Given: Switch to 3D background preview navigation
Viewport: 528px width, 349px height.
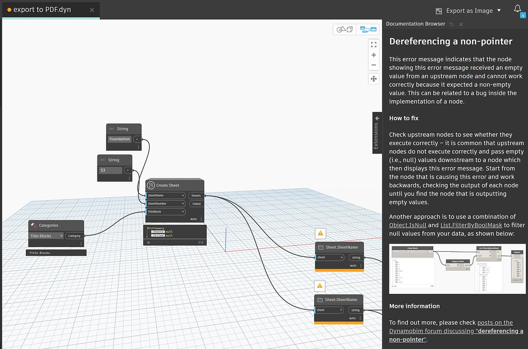Looking at the screenshot, I should tap(344, 29).
